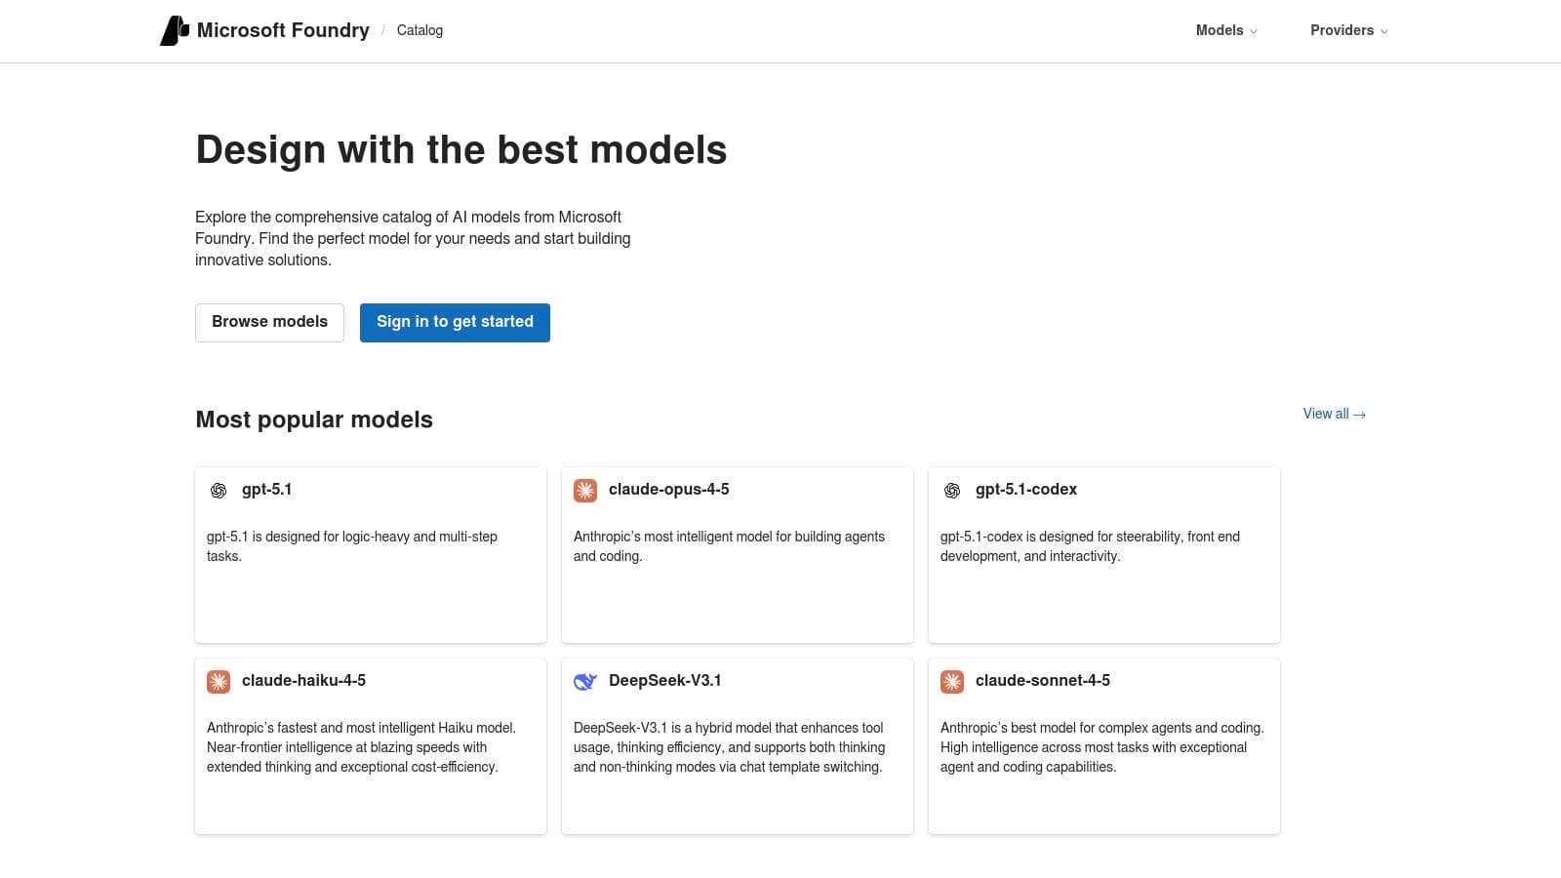Click the Anthropic icon on claude-haiku-4-5 card
The height and width of the screenshot is (878, 1561).
click(219, 682)
